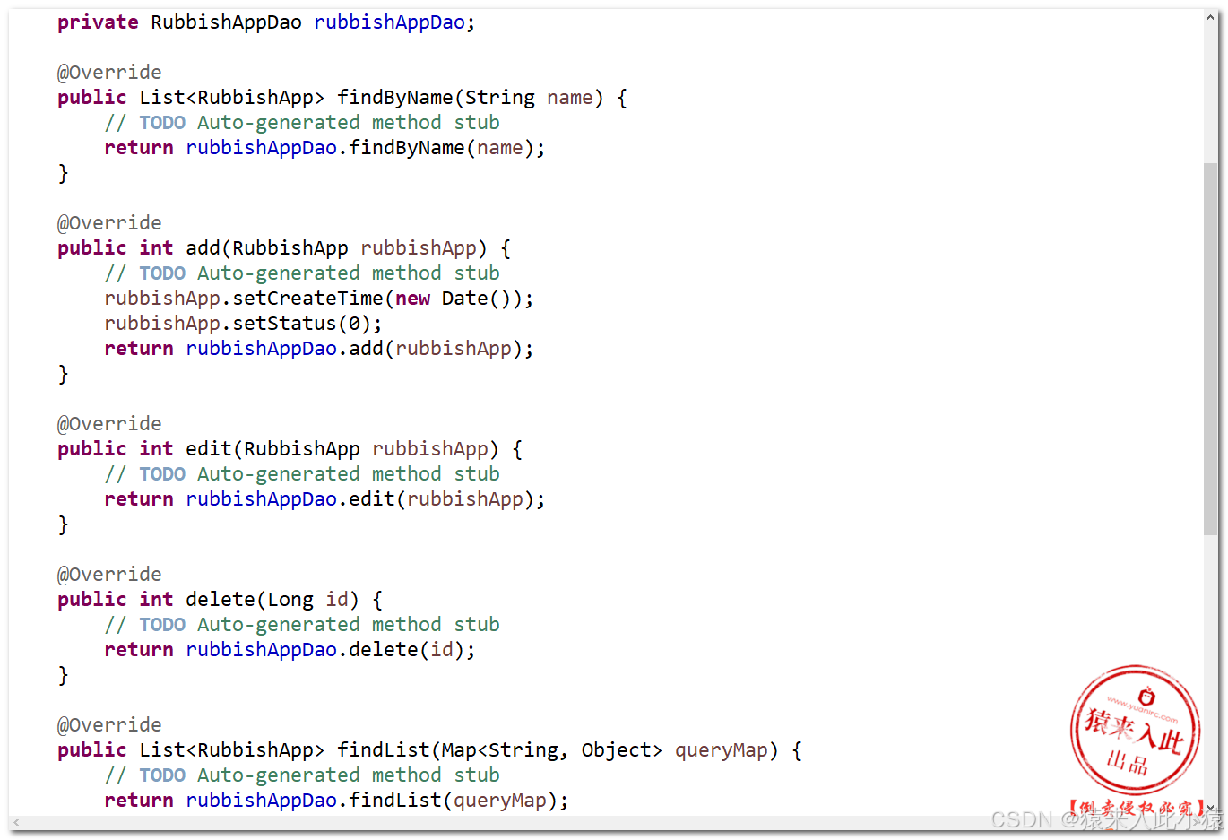Click the 'edit(RubbishApp rubbishApp)' method signature
This screenshot has width=1228, height=840.
(x=342, y=449)
